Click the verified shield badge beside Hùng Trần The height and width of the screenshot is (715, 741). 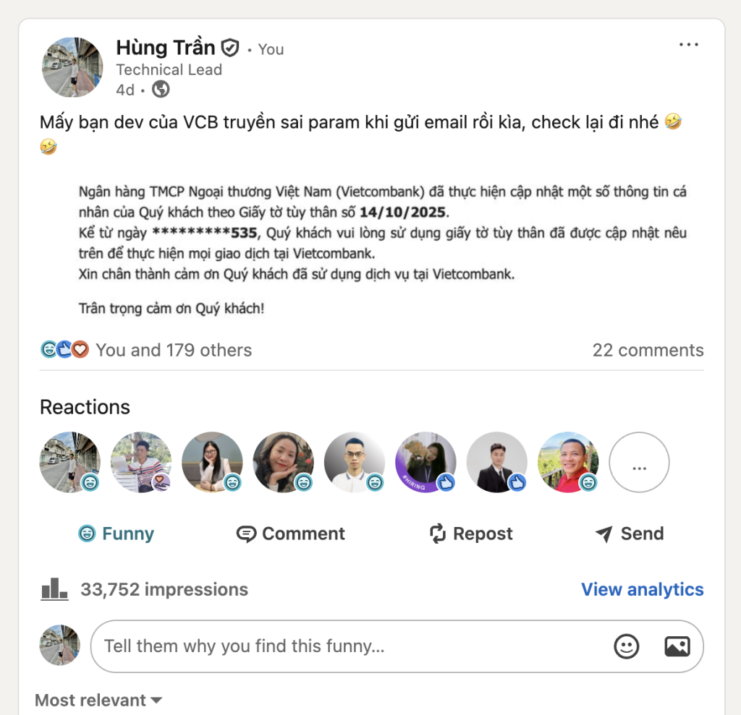coord(230,48)
